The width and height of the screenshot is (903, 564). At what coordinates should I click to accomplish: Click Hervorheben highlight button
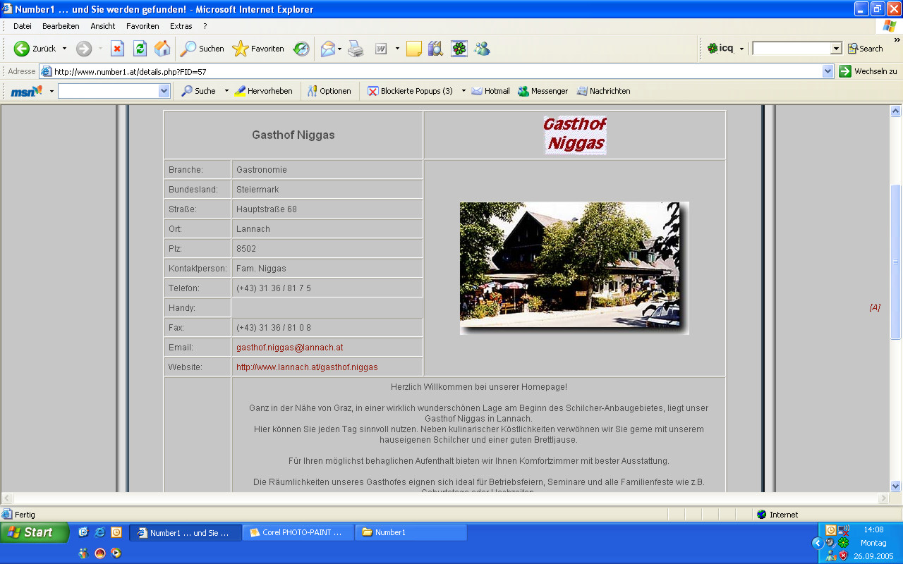coord(263,91)
